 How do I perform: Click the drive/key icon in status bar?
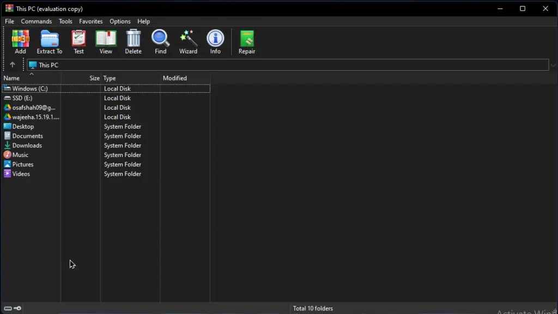click(x=13, y=309)
